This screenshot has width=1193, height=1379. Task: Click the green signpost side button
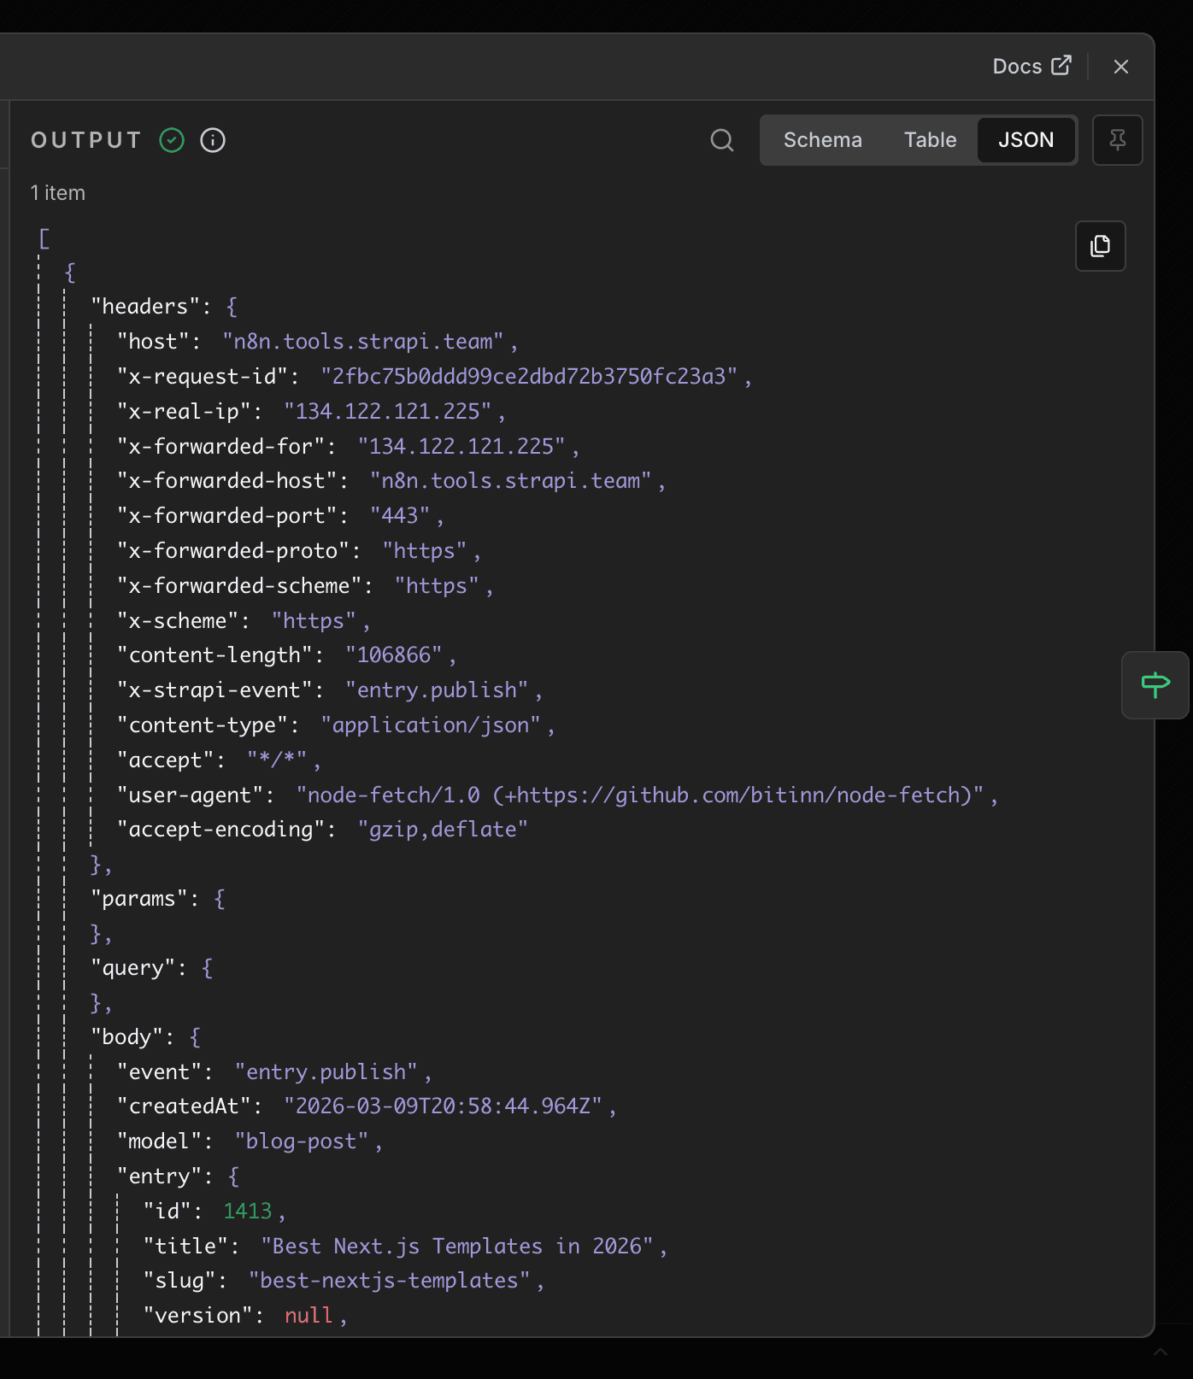1155,684
